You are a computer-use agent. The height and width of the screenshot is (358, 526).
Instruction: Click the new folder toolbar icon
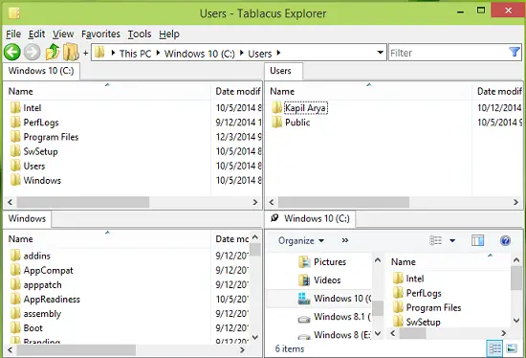tap(71, 53)
